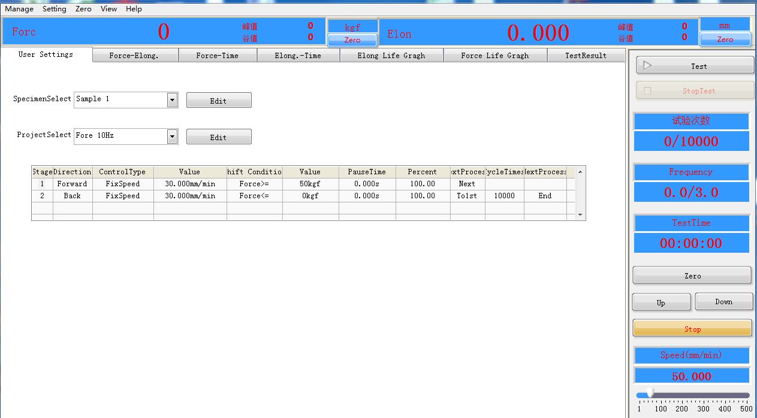The width and height of the screenshot is (757, 418).
Task: Open the Manage menu
Action: (19, 9)
